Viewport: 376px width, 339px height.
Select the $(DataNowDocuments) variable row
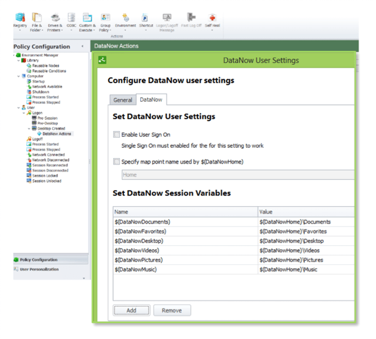tap(234, 222)
